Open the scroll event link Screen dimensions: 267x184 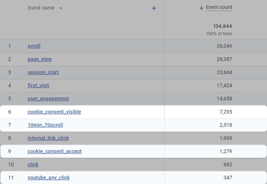click(x=34, y=46)
